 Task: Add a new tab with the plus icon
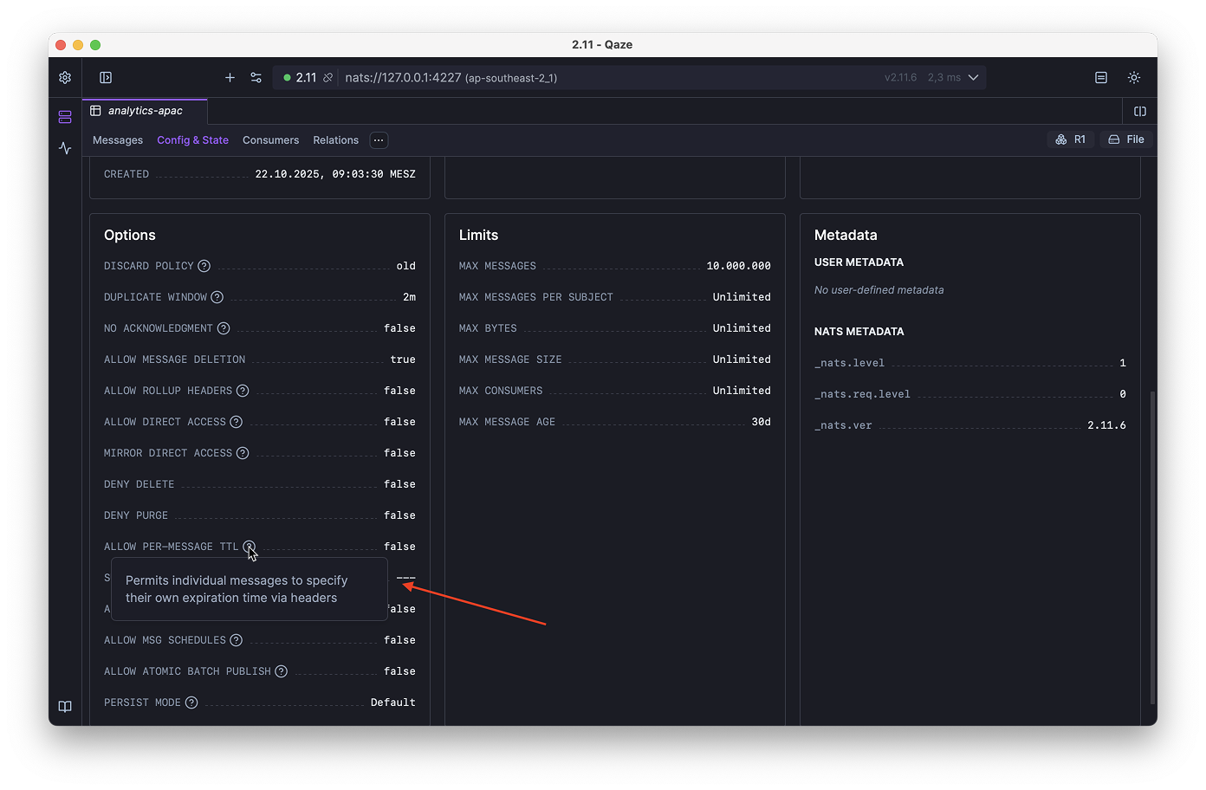(x=230, y=77)
